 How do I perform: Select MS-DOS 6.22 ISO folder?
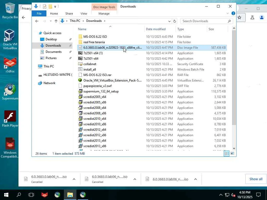pos(152,36)
